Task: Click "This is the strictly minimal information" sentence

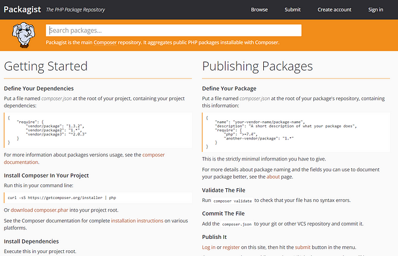Action: click(x=264, y=159)
